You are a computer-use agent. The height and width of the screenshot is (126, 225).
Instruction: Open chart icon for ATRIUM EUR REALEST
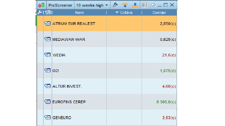[x=47, y=23]
